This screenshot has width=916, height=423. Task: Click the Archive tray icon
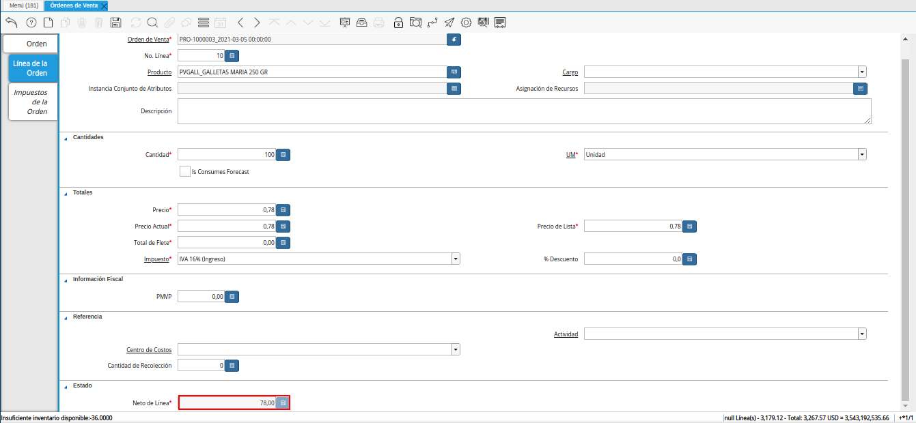[362, 23]
